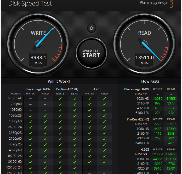Click the "How Fast?" panel heading
This screenshot has width=182, height=174.
pyautogui.click(x=150, y=81)
